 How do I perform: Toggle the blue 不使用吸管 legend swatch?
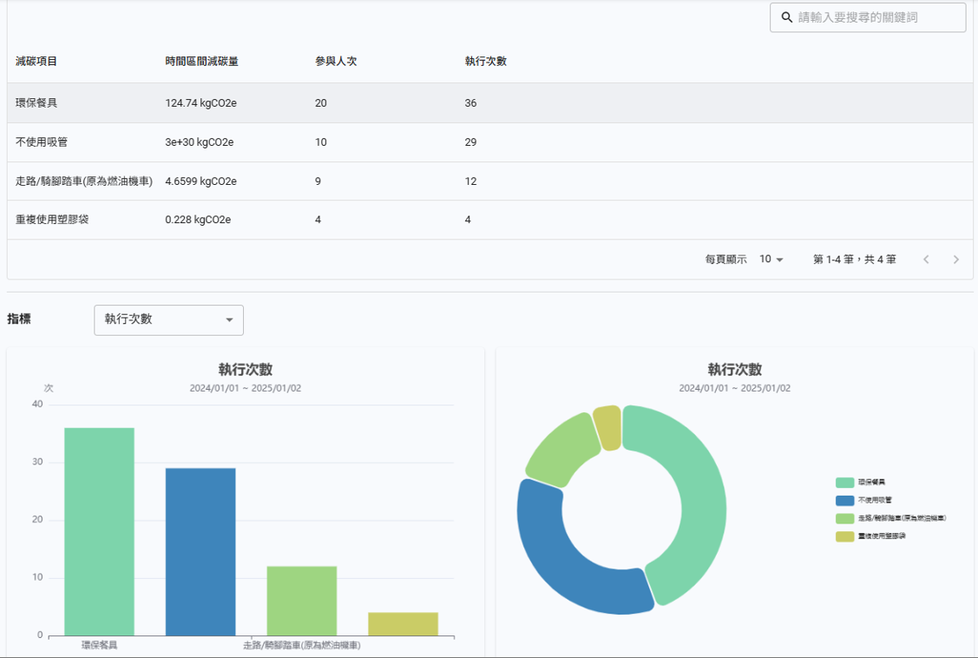click(844, 500)
